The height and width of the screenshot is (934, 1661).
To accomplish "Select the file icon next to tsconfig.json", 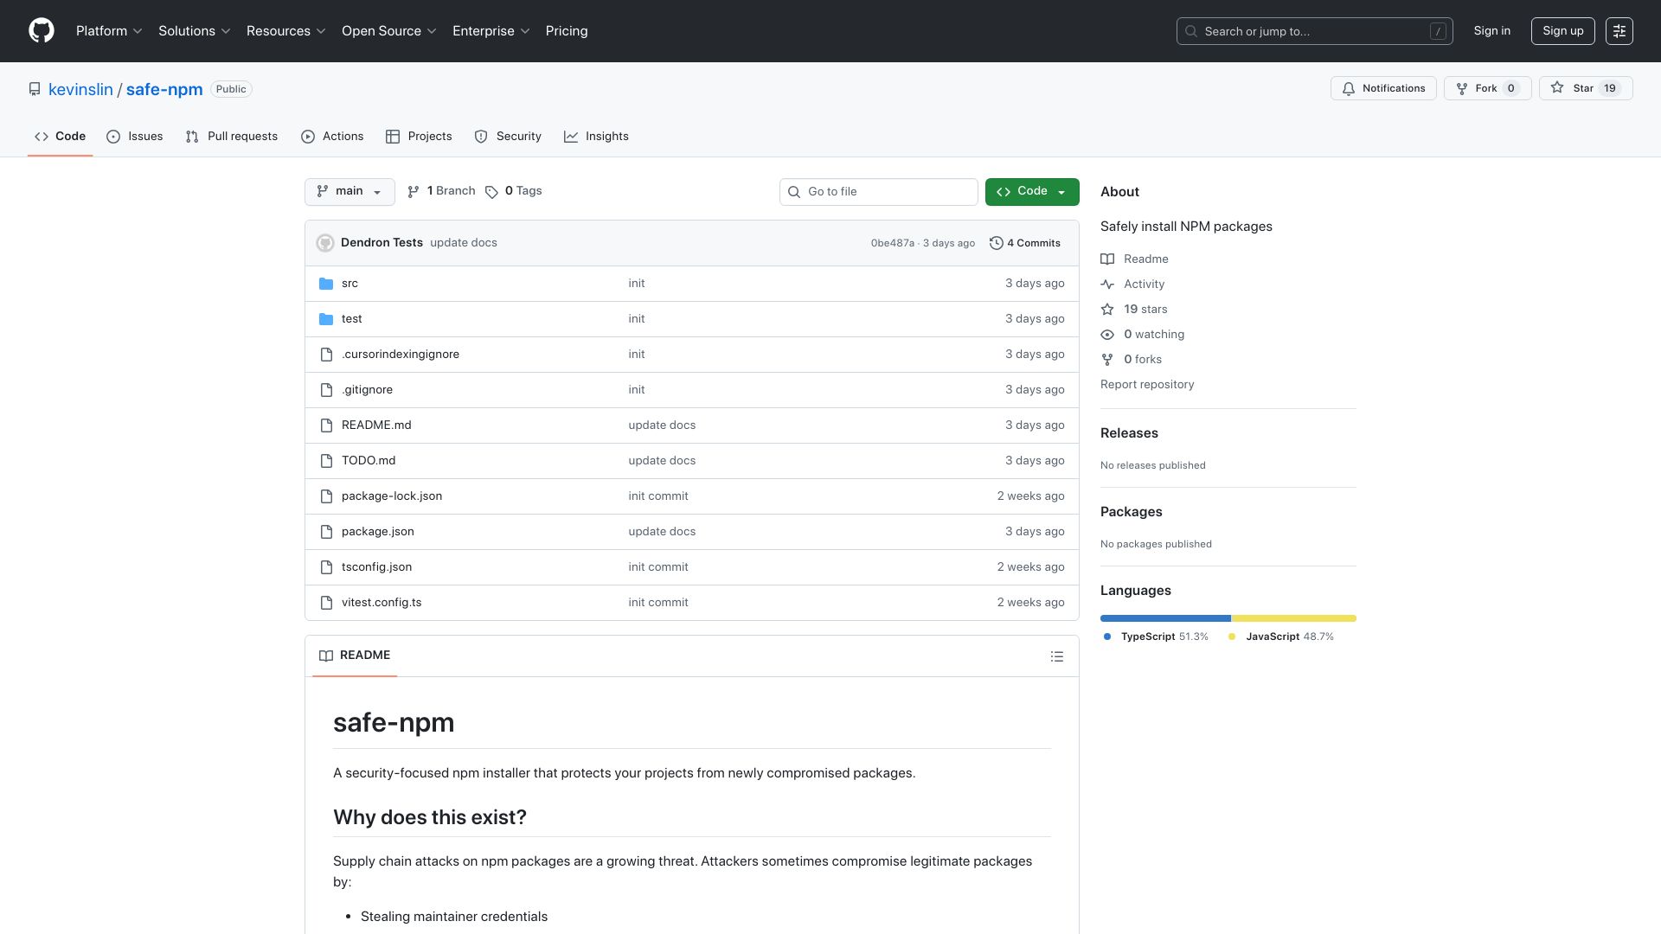I will 326,567.
